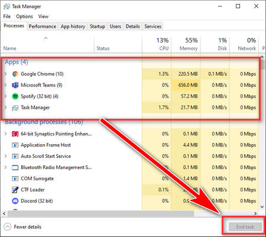Click the vertical scrollbar down arrow
Image resolution: width=266 pixels, height=237 pixels.
pyautogui.click(x=262, y=207)
